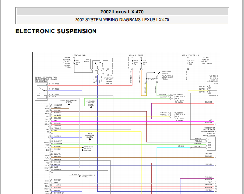Click the '2002 SYSTEM WIRING DIAGRAMS LEXUS LX 470' subtitle
This screenshot has height=194, width=244.
click(122, 20)
